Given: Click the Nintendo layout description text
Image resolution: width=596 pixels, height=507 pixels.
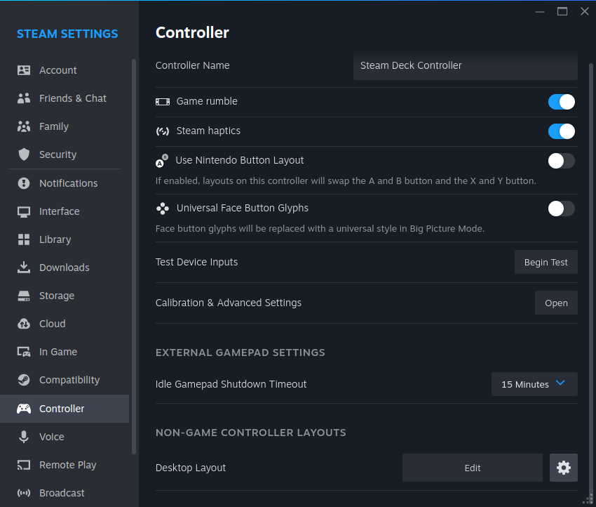Looking at the screenshot, I should (346, 180).
